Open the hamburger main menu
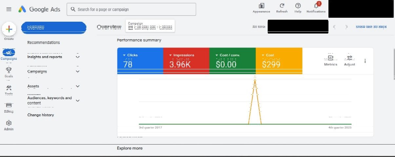 9,9
